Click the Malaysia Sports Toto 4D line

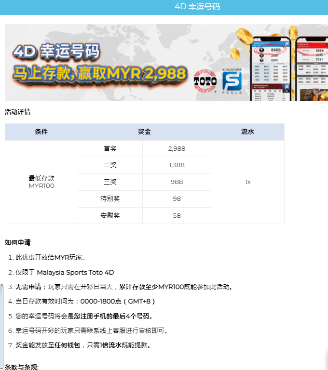[x=65, y=272]
